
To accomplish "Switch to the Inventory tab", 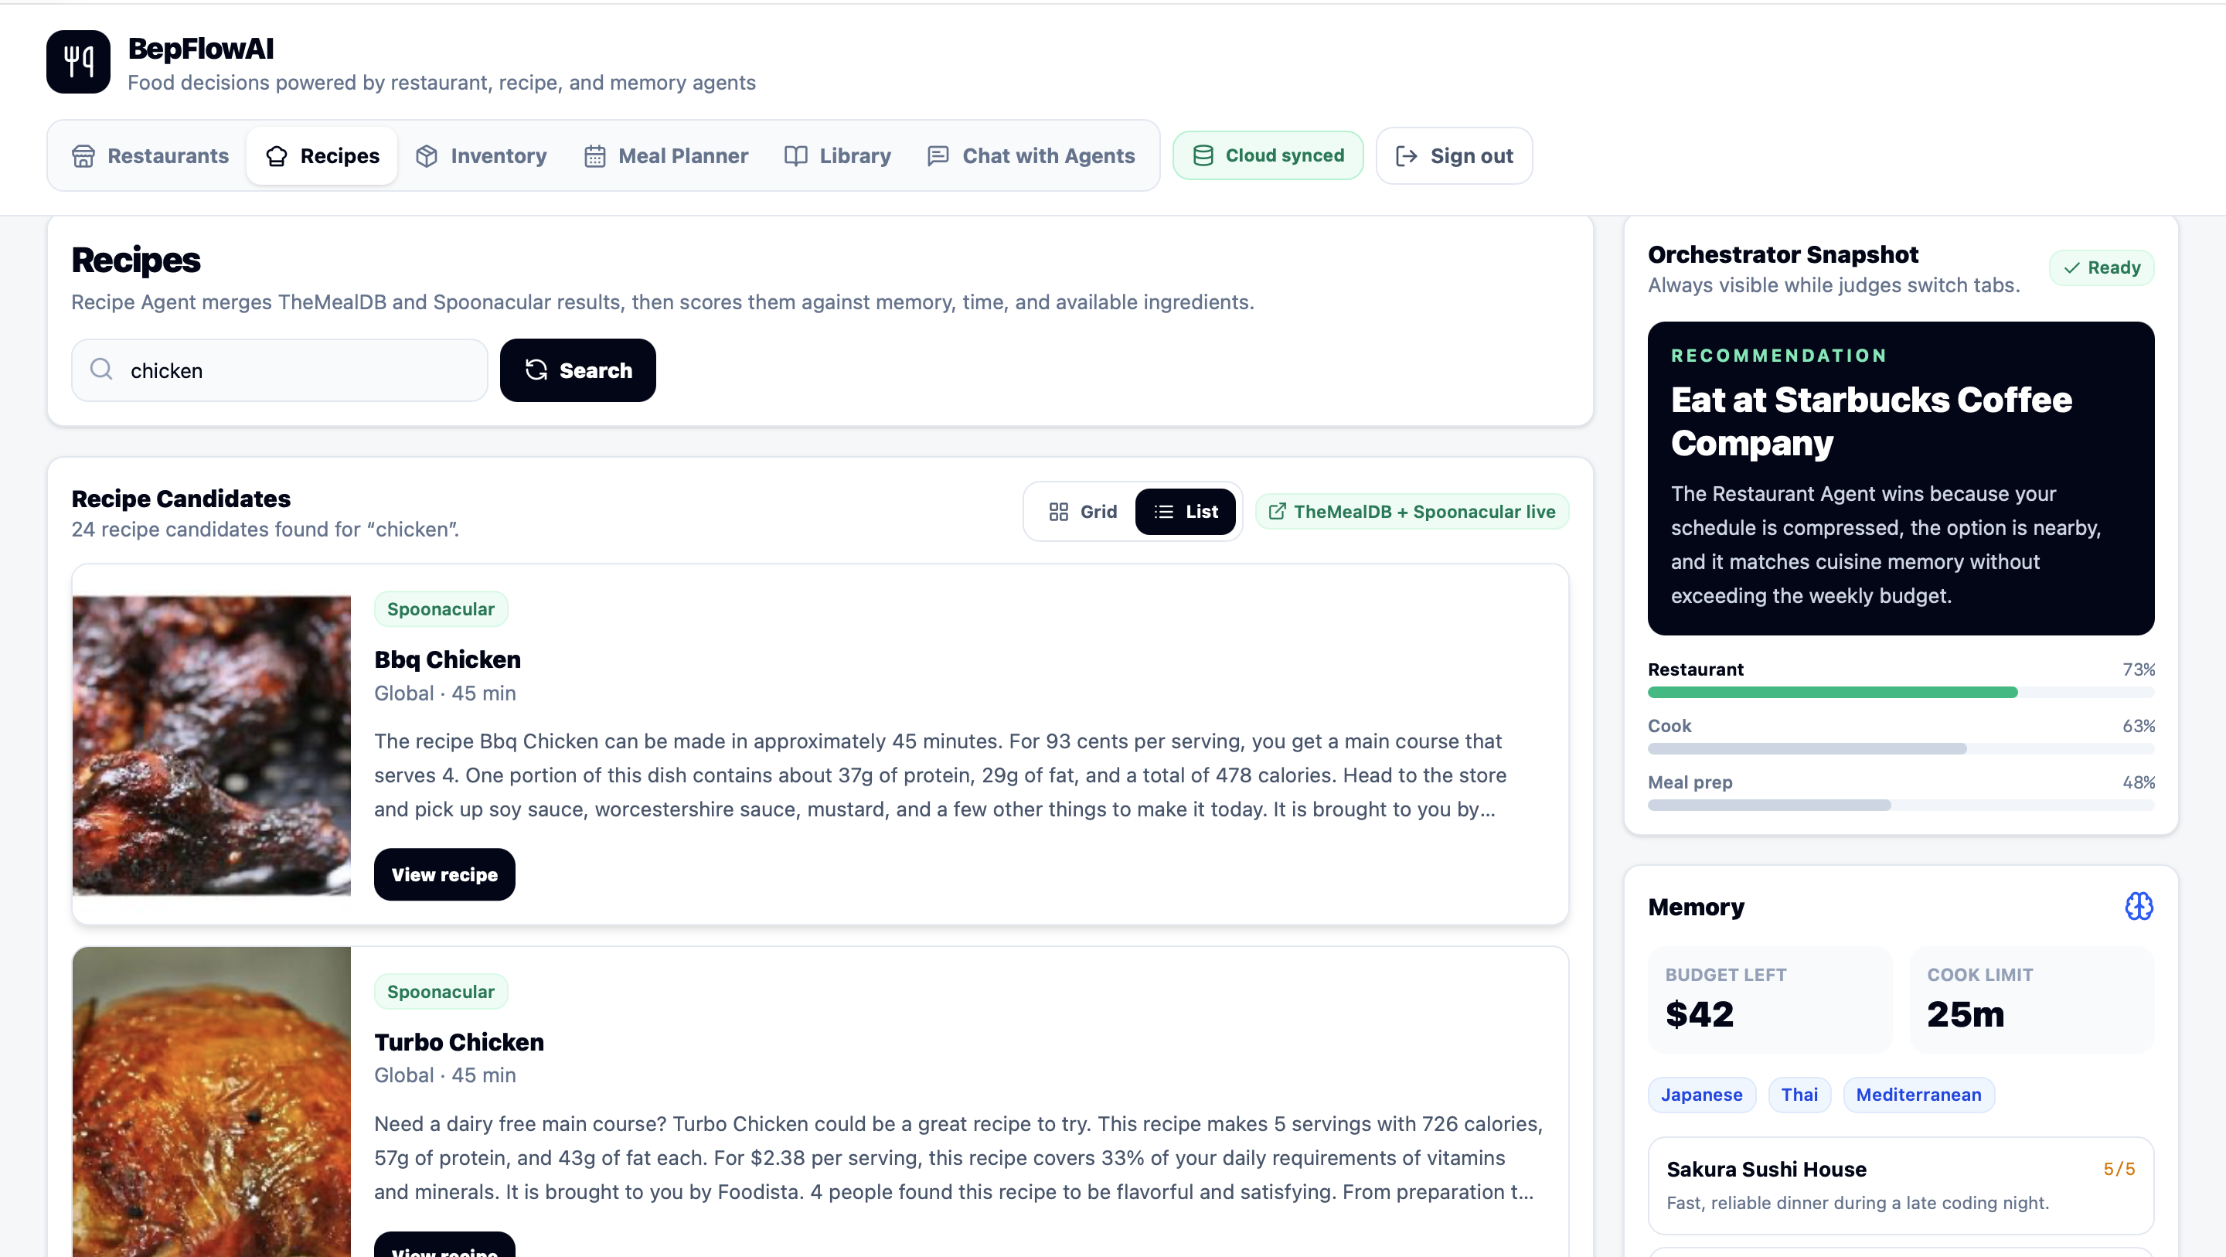I will pyautogui.click(x=482, y=155).
